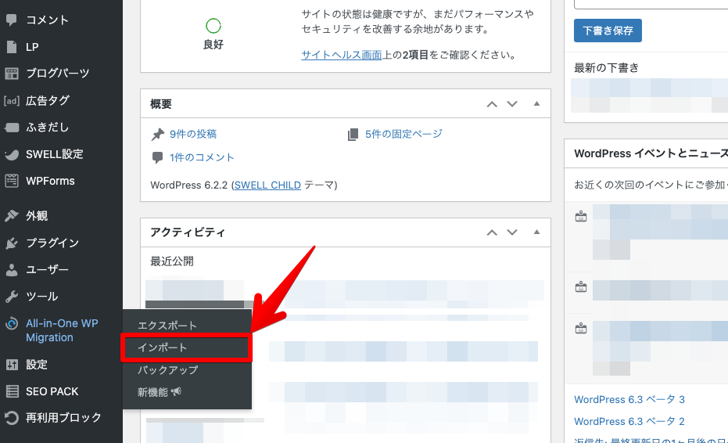Click the Comments speech bubble icon in sidebar
Viewport: 728px width, 443px height.
coord(12,20)
